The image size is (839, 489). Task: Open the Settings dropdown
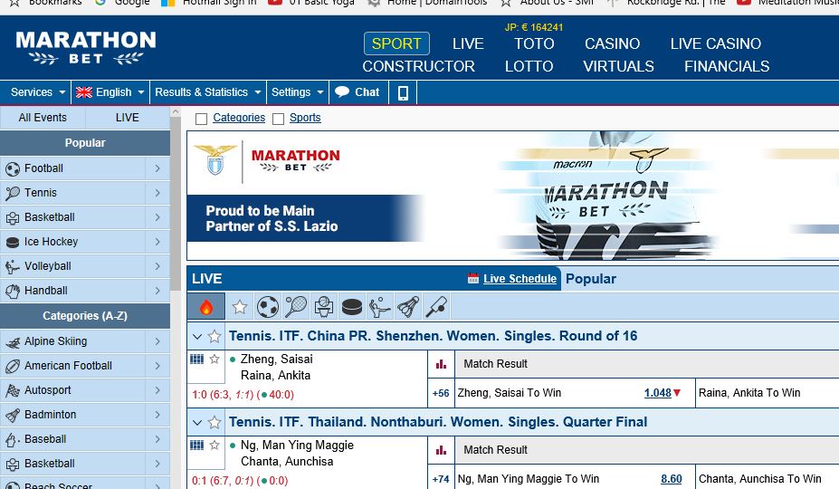pyautogui.click(x=297, y=92)
